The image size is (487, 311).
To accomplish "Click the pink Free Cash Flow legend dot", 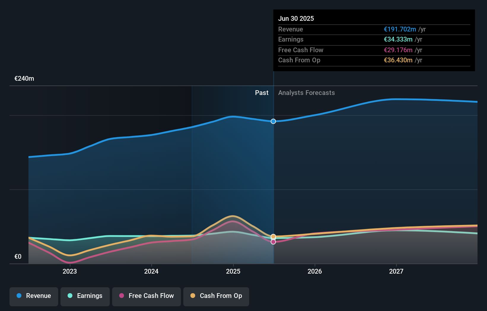I will coord(122,296).
